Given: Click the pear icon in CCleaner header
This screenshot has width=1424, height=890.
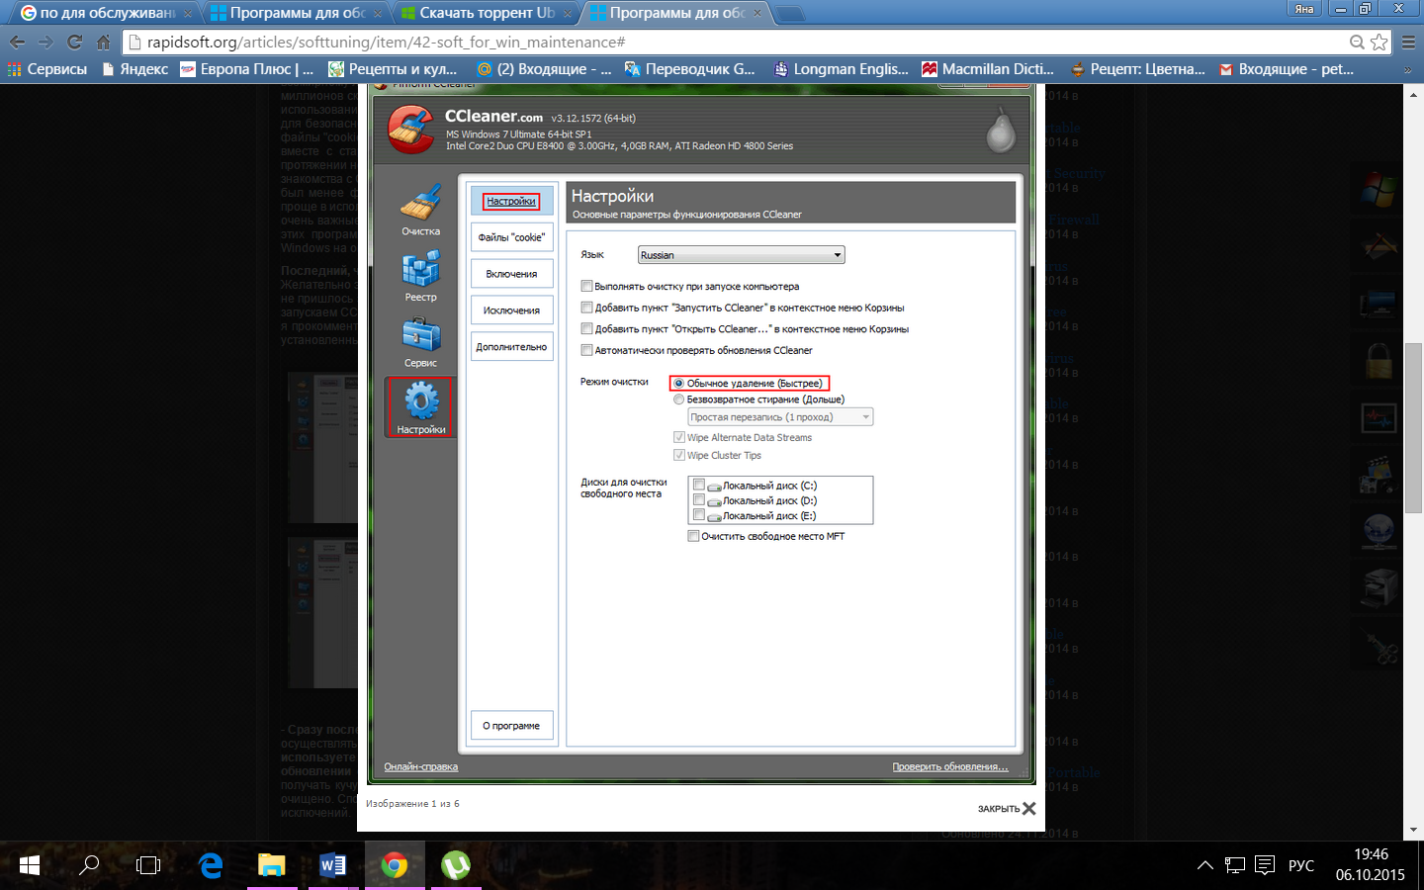Looking at the screenshot, I should click(1001, 131).
